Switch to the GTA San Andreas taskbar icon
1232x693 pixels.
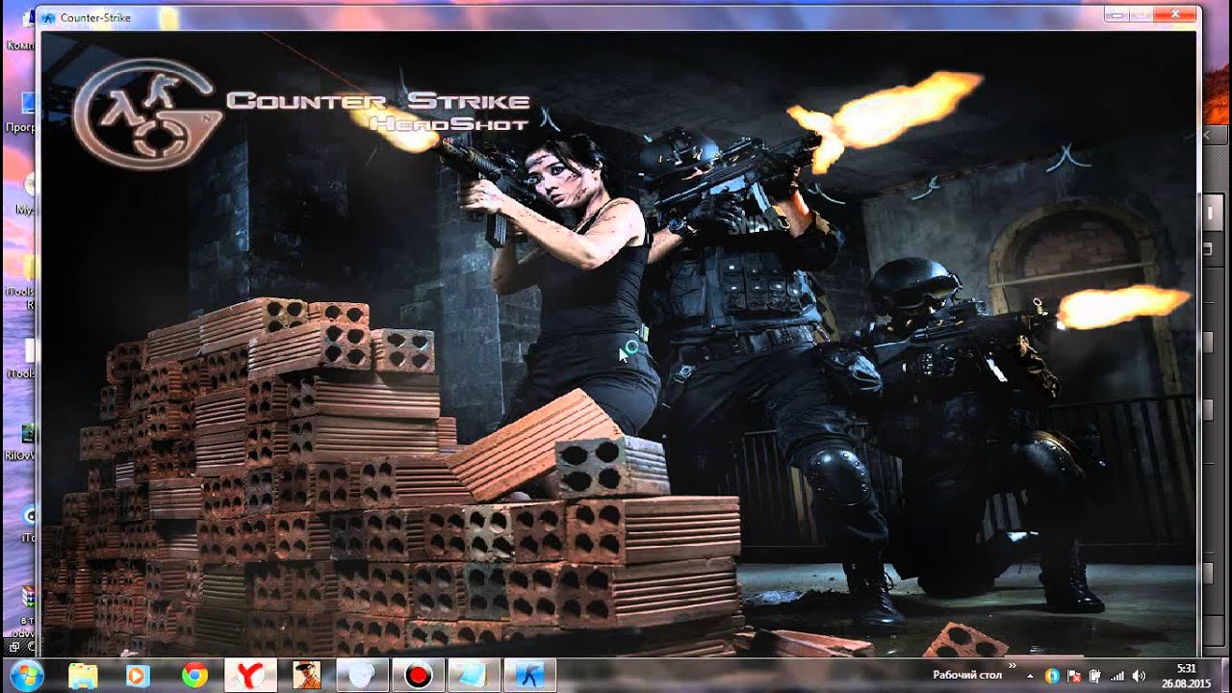coord(306,676)
